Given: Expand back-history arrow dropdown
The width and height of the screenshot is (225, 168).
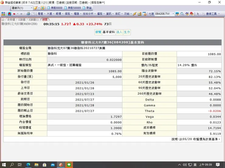Looking at the screenshot, I should 18,14.
